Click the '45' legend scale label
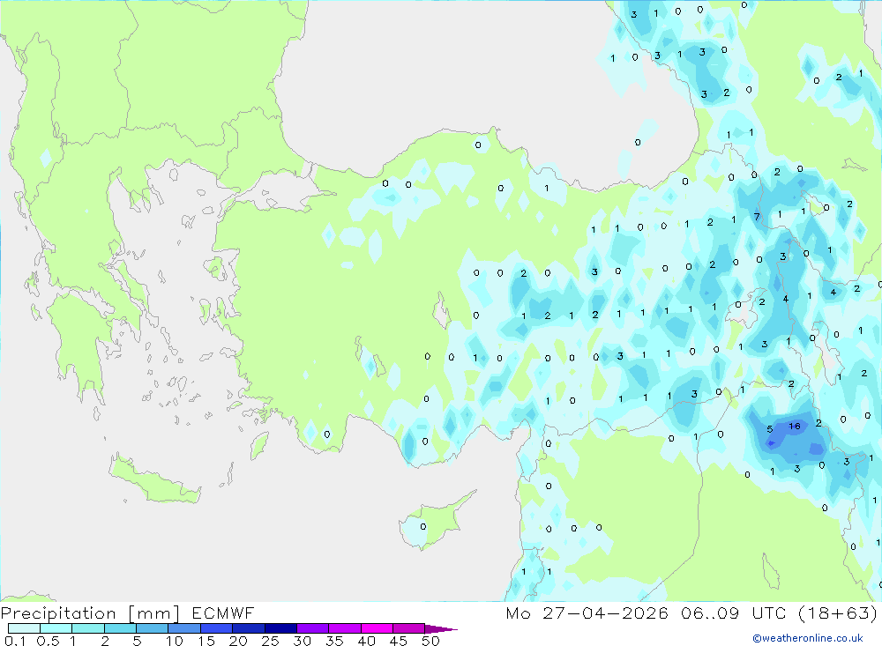Screen dimensions: 882x646 pyautogui.click(x=399, y=641)
